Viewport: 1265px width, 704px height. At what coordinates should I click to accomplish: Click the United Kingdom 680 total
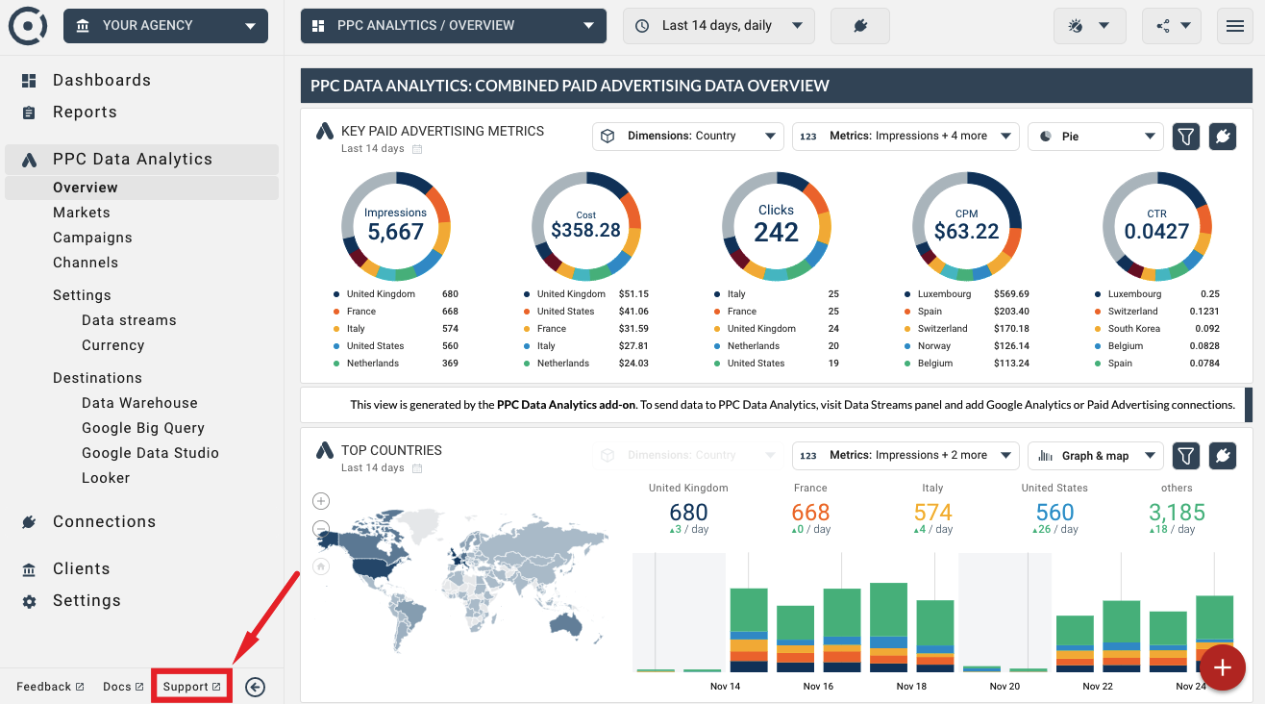(x=688, y=513)
